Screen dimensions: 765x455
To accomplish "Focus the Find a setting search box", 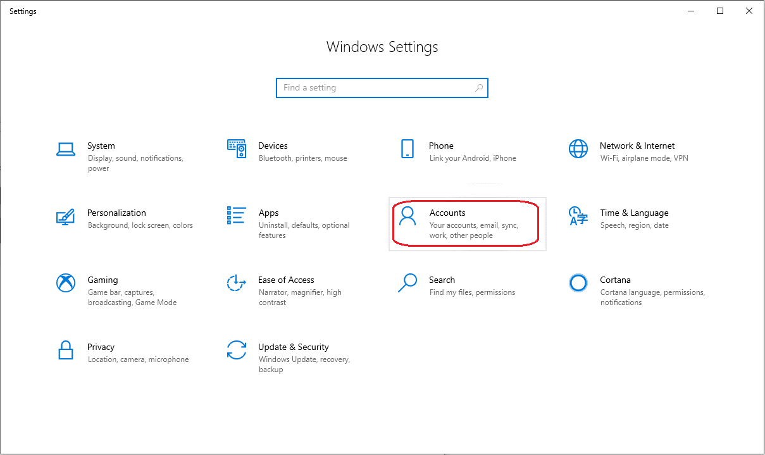I will click(x=373, y=88).
